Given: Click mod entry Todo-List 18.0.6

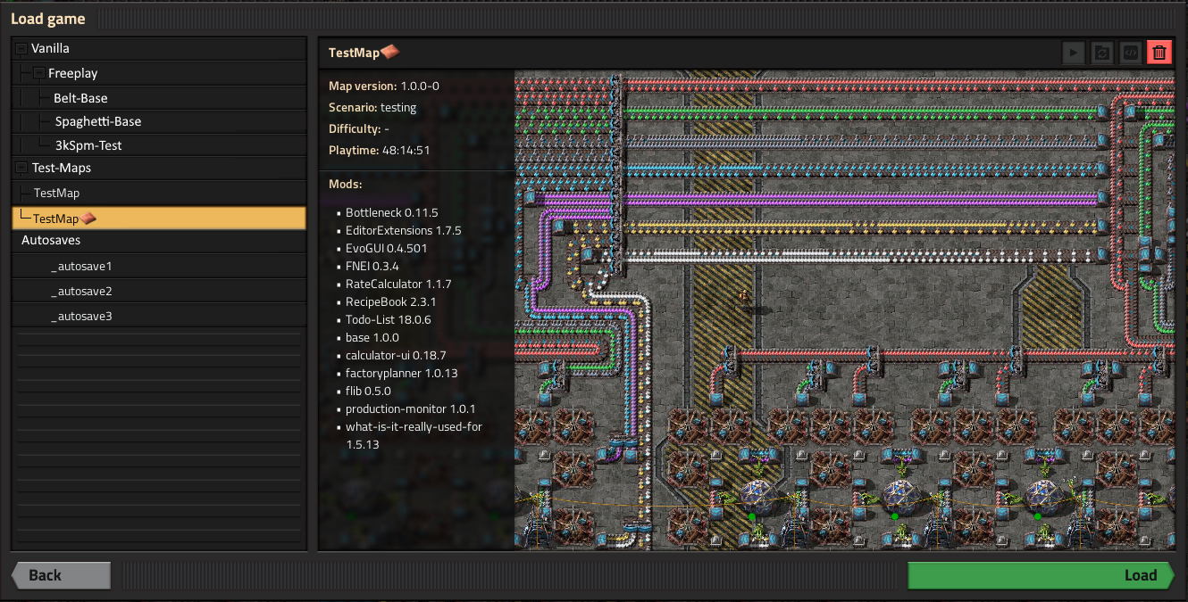Looking at the screenshot, I should 389,319.
